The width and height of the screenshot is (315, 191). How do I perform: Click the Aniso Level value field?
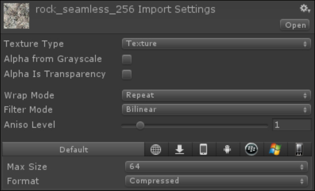point(292,125)
